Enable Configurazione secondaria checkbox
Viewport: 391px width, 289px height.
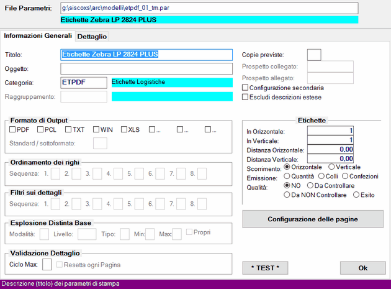(x=245, y=88)
